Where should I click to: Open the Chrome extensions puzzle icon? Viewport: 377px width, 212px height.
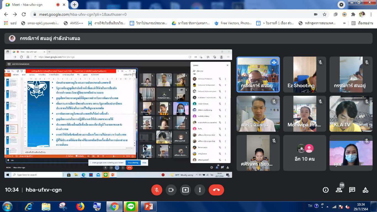(x=353, y=14)
